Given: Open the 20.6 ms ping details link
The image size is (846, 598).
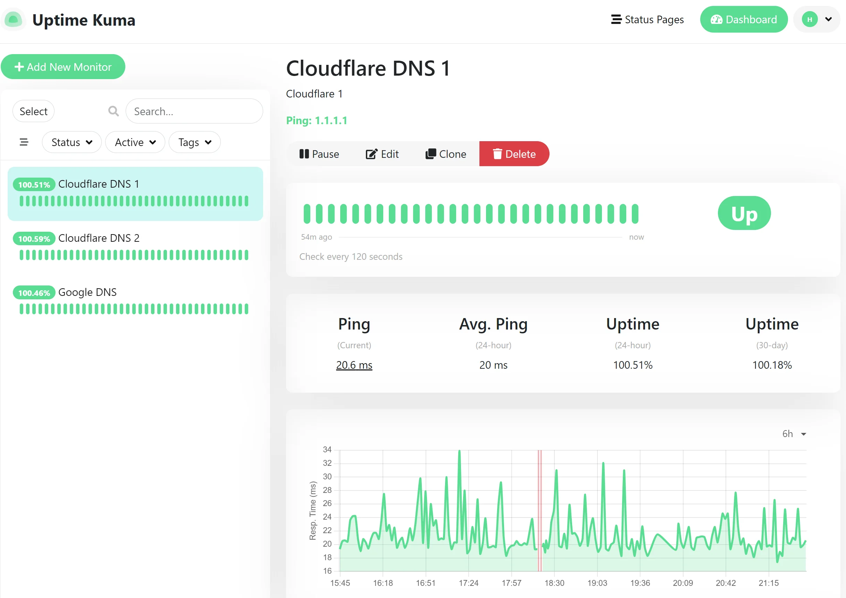Looking at the screenshot, I should (x=354, y=365).
